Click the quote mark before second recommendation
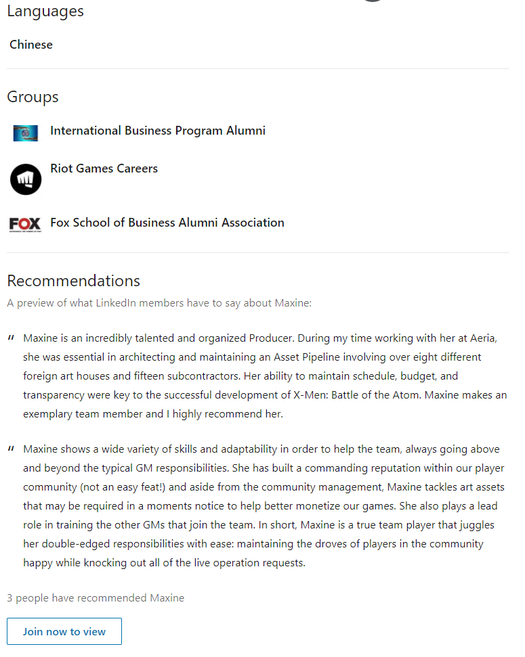525x657 pixels. click(x=11, y=449)
